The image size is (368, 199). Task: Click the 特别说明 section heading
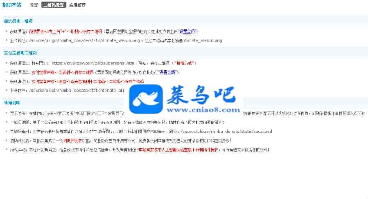12,103
